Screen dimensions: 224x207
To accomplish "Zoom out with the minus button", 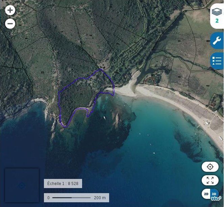I will pyautogui.click(x=10, y=24).
